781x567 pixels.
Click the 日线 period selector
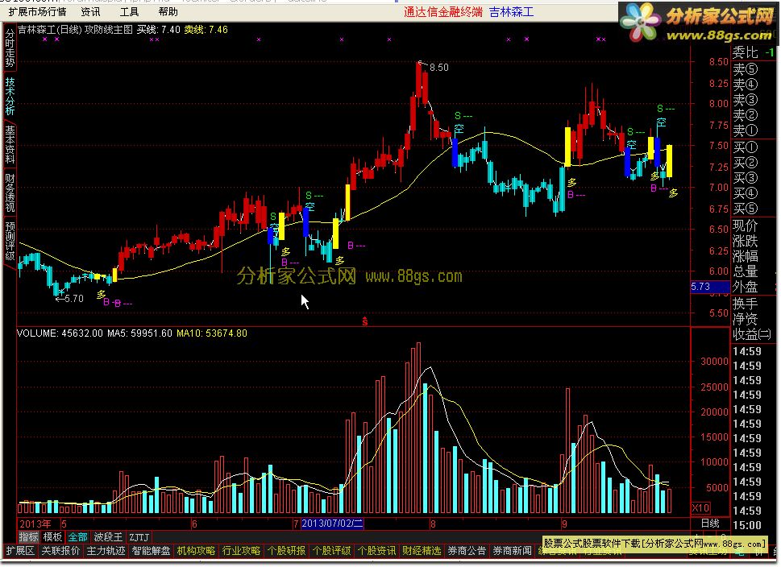[x=710, y=524]
